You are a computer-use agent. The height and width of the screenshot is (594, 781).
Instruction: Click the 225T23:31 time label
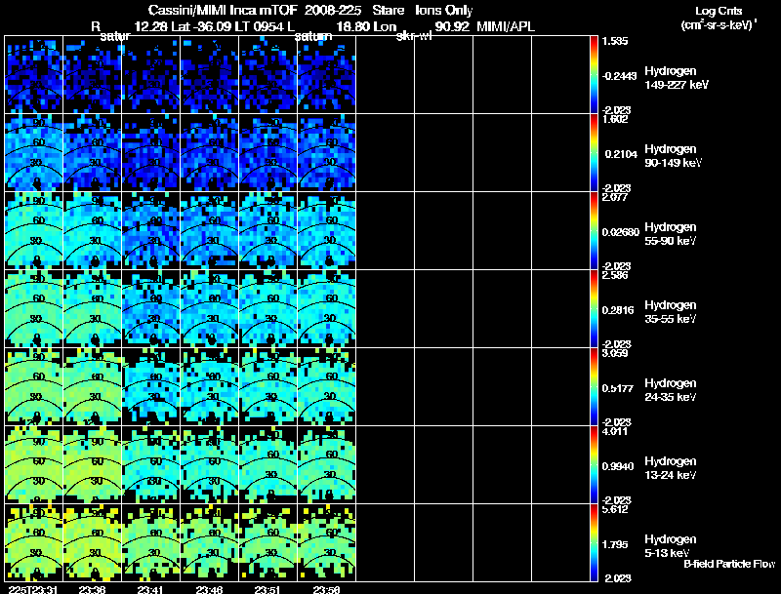[x=30, y=588]
